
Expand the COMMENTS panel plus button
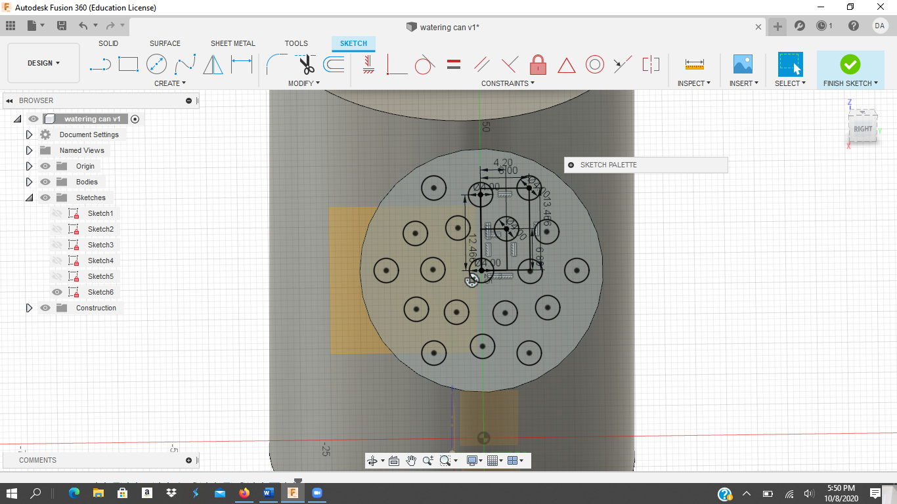pyautogui.click(x=188, y=461)
